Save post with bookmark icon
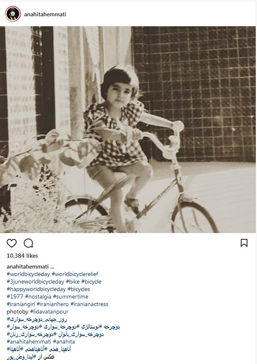The image size is (257, 364). coord(244,243)
